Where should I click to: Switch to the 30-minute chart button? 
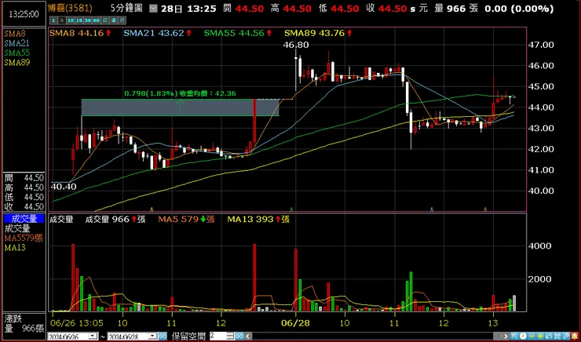point(88,20)
